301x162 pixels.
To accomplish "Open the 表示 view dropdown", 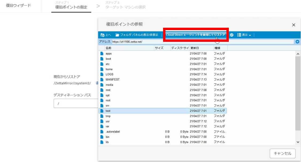I will pyautogui.click(x=244, y=35).
